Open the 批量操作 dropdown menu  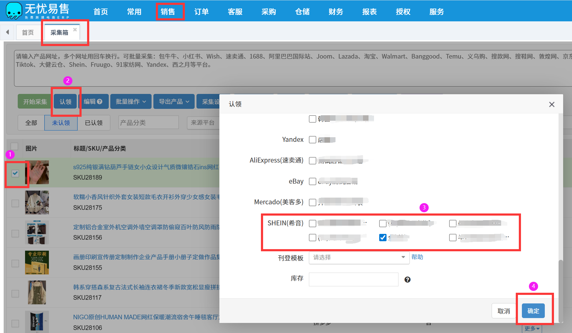(131, 102)
